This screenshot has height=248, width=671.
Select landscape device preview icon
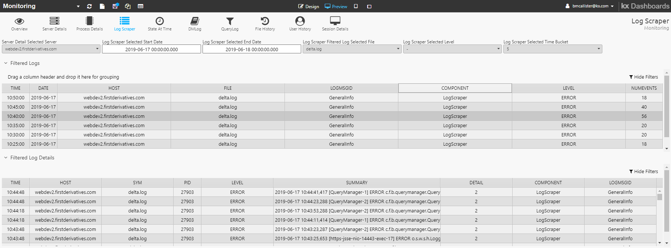[369, 6]
